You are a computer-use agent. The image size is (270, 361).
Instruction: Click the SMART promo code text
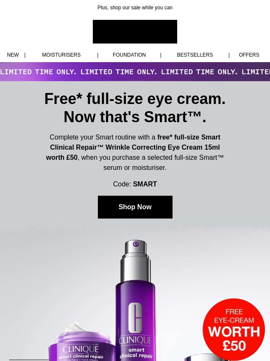pos(145,184)
